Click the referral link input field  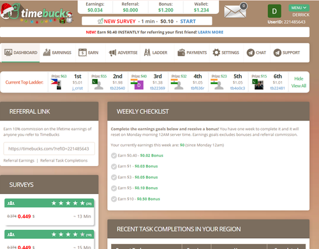(x=49, y=149)
